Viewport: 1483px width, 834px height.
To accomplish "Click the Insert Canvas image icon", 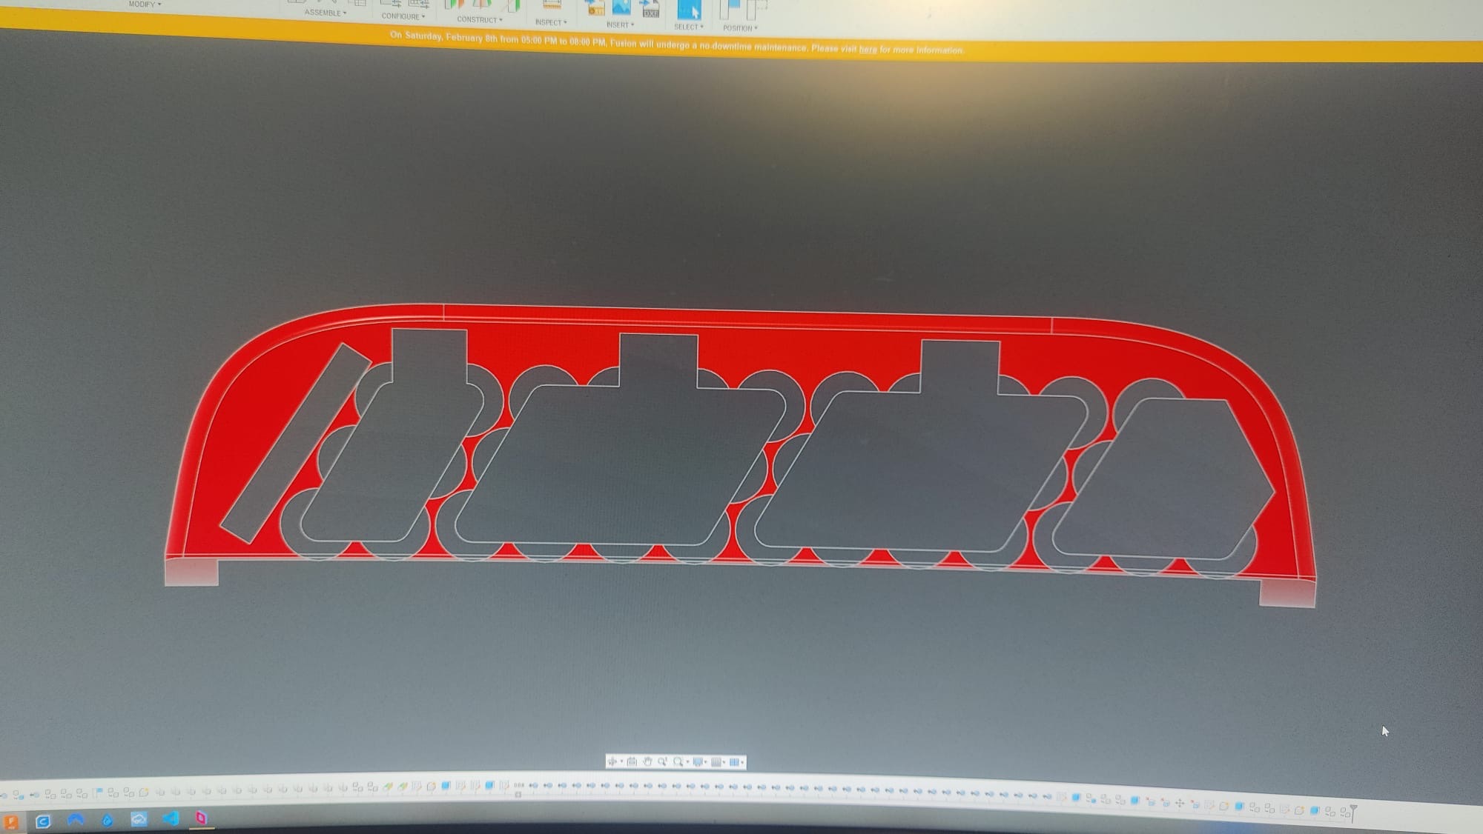I will (621, 7).
